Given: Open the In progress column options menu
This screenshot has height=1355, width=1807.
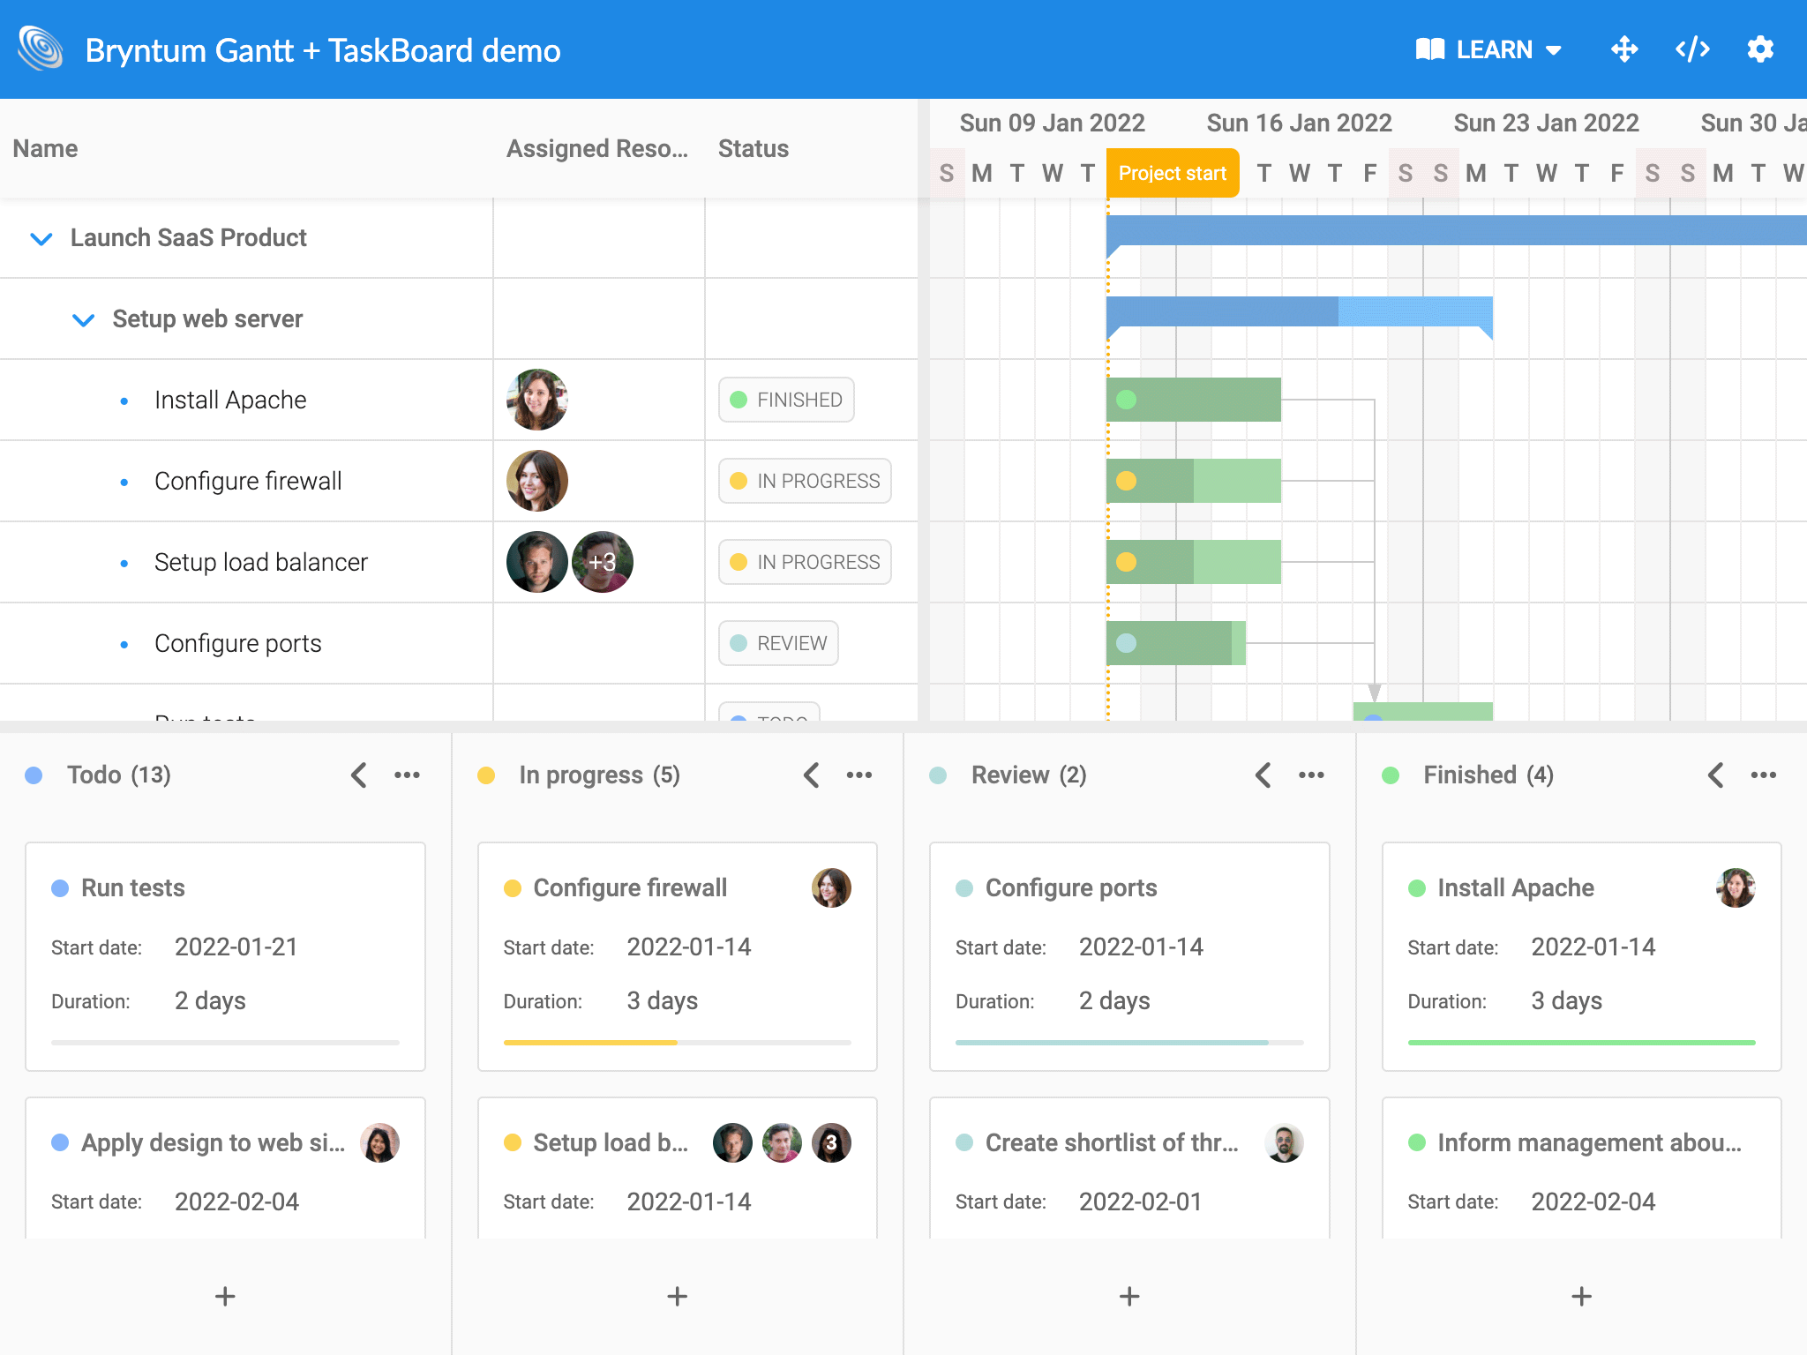Looking at the screenshot, I should 859,775.
